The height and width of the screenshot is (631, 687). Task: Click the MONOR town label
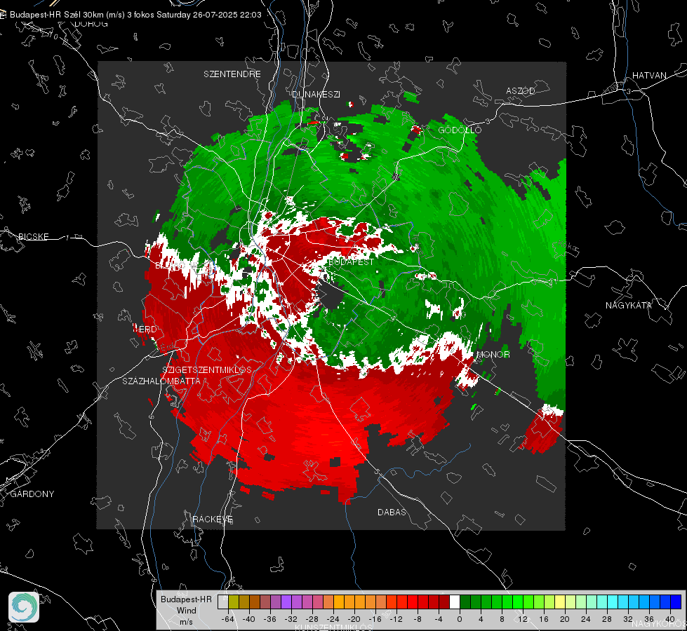pyautogui.click(x=493, y=354)
